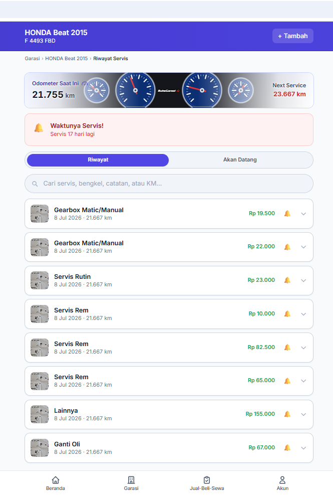Click the icon beside Odometer Saat Ini
This screenshot has height=495, width=333.
coord(84,84)
